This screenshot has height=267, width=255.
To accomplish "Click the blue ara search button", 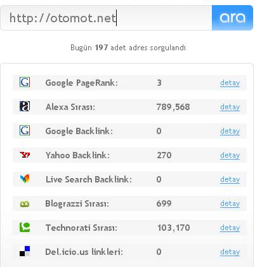I will pyautogui.click(x=232, y=18).
